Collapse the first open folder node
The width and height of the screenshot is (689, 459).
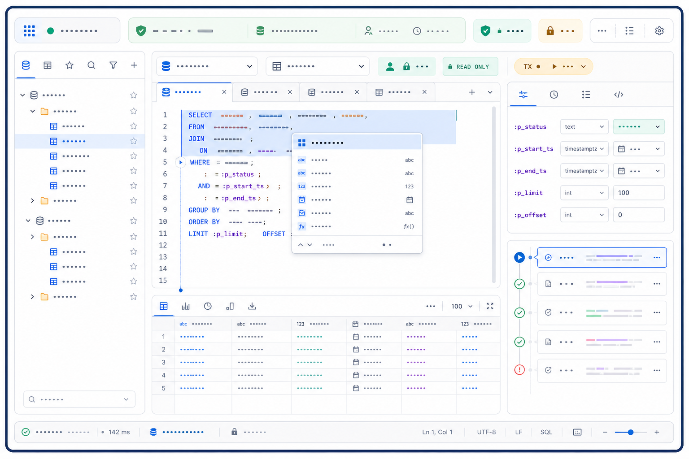(32, 111)
